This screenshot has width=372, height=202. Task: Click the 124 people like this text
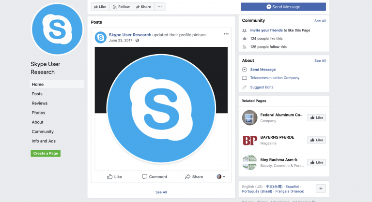click(266, 39)
